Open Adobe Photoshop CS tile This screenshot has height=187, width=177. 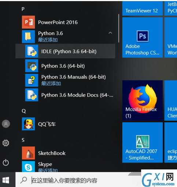click(143, 37)
